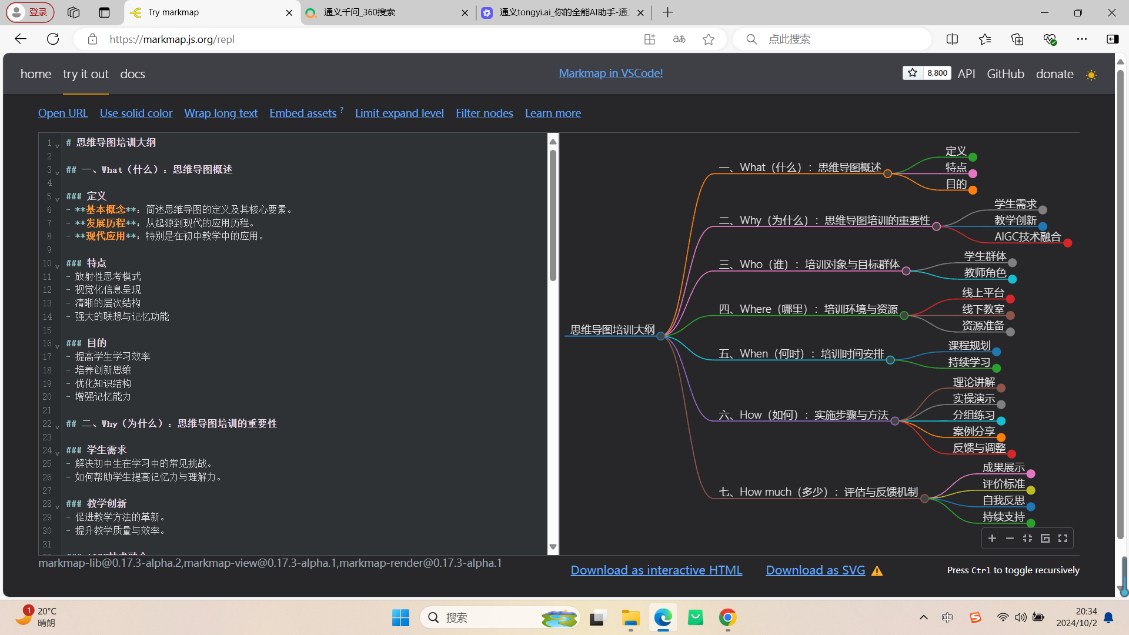Click the zoom-in icon on mindmap

(992, 538)
